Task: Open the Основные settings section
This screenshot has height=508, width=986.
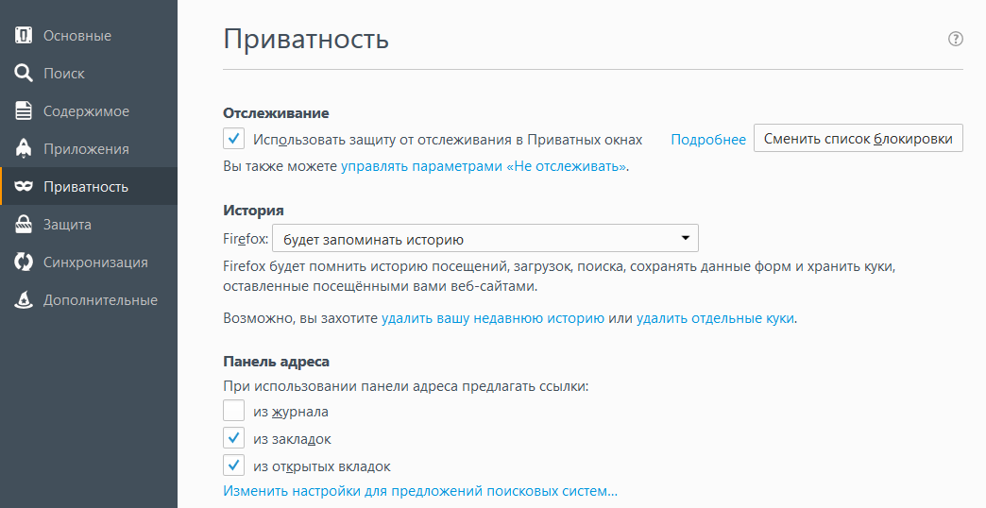Action: coord(89,36)
